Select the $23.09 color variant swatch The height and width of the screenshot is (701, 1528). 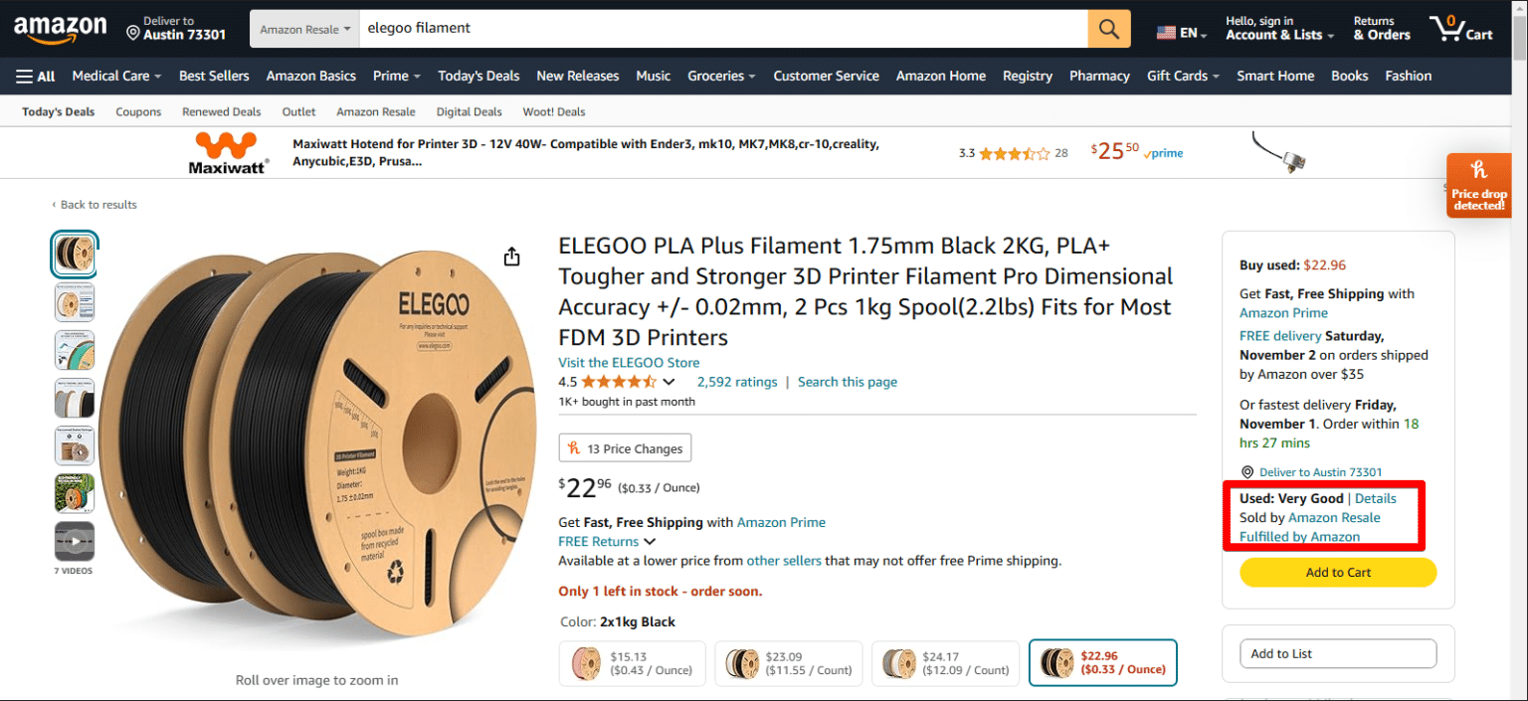[x=788, y=662]
